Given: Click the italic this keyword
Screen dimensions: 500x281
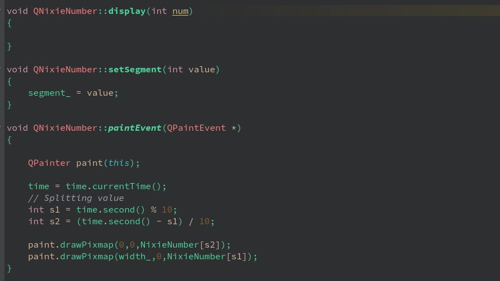Looking at the screenshot, I should 119,163.
